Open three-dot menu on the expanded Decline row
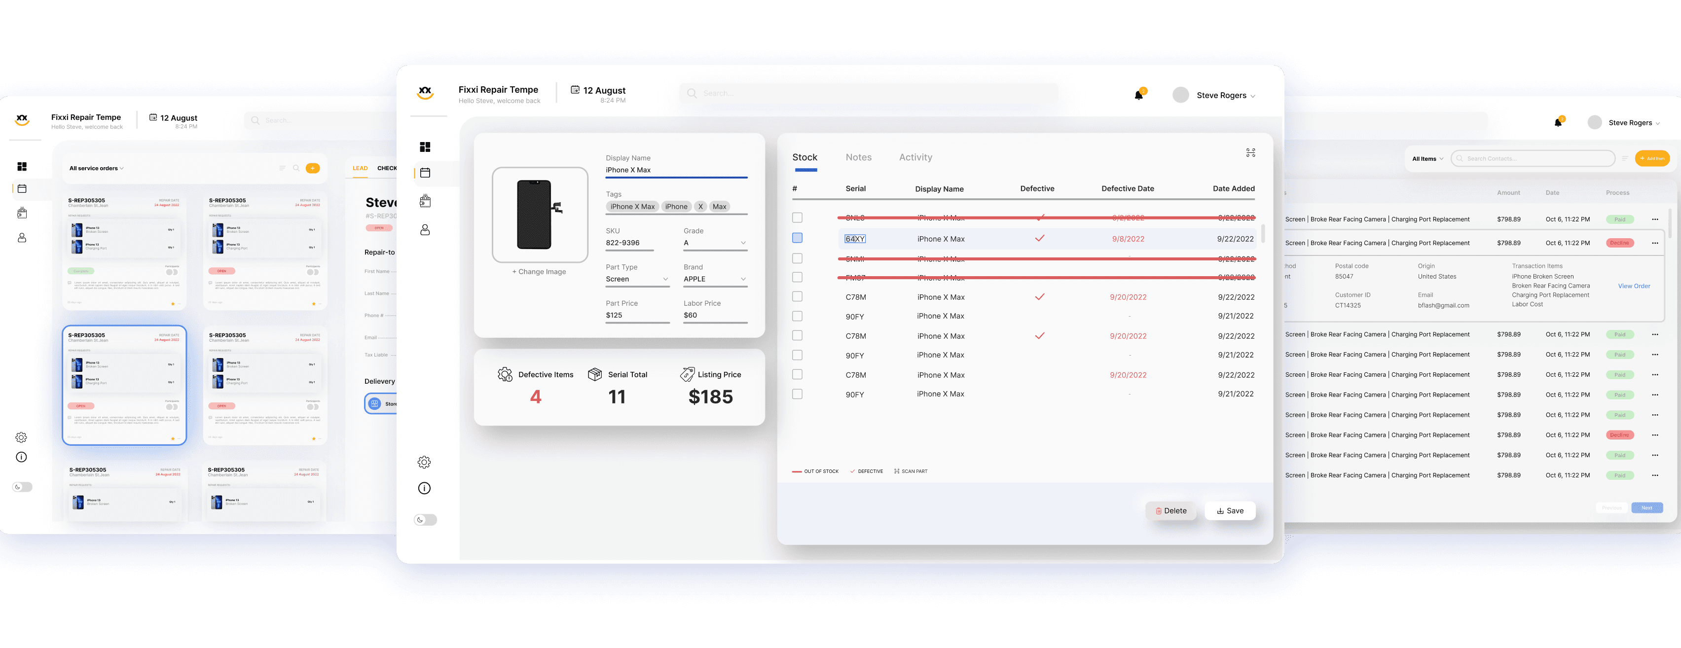 tap(1654, 243)
